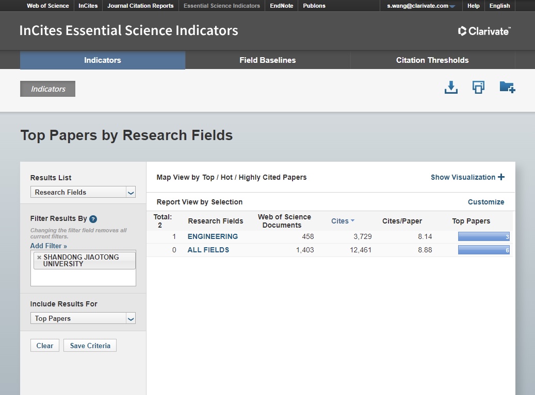This screenshot has width=535, height=395.
Task: Switch to the Field Baselines tab
Action: click(x=267, y=60)
